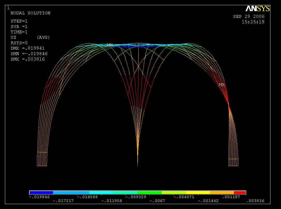Click the yellow legend color band
Image resolution: width=281 pixels, height=209 pixels.
(x=198, y=192)
